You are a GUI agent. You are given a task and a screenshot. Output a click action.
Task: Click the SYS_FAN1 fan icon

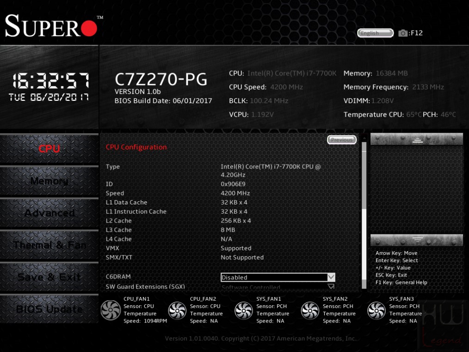pos(243,310)
